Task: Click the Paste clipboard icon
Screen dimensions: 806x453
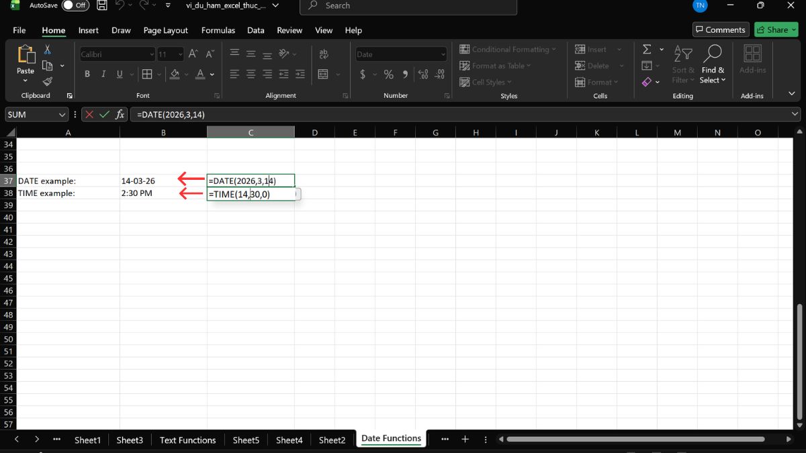Action: coord(26,55)
